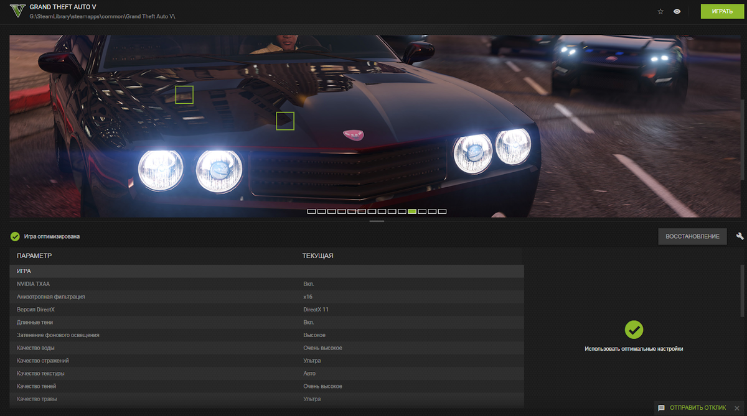Click the ПАРАМЕТР column header

coord(34,256)
